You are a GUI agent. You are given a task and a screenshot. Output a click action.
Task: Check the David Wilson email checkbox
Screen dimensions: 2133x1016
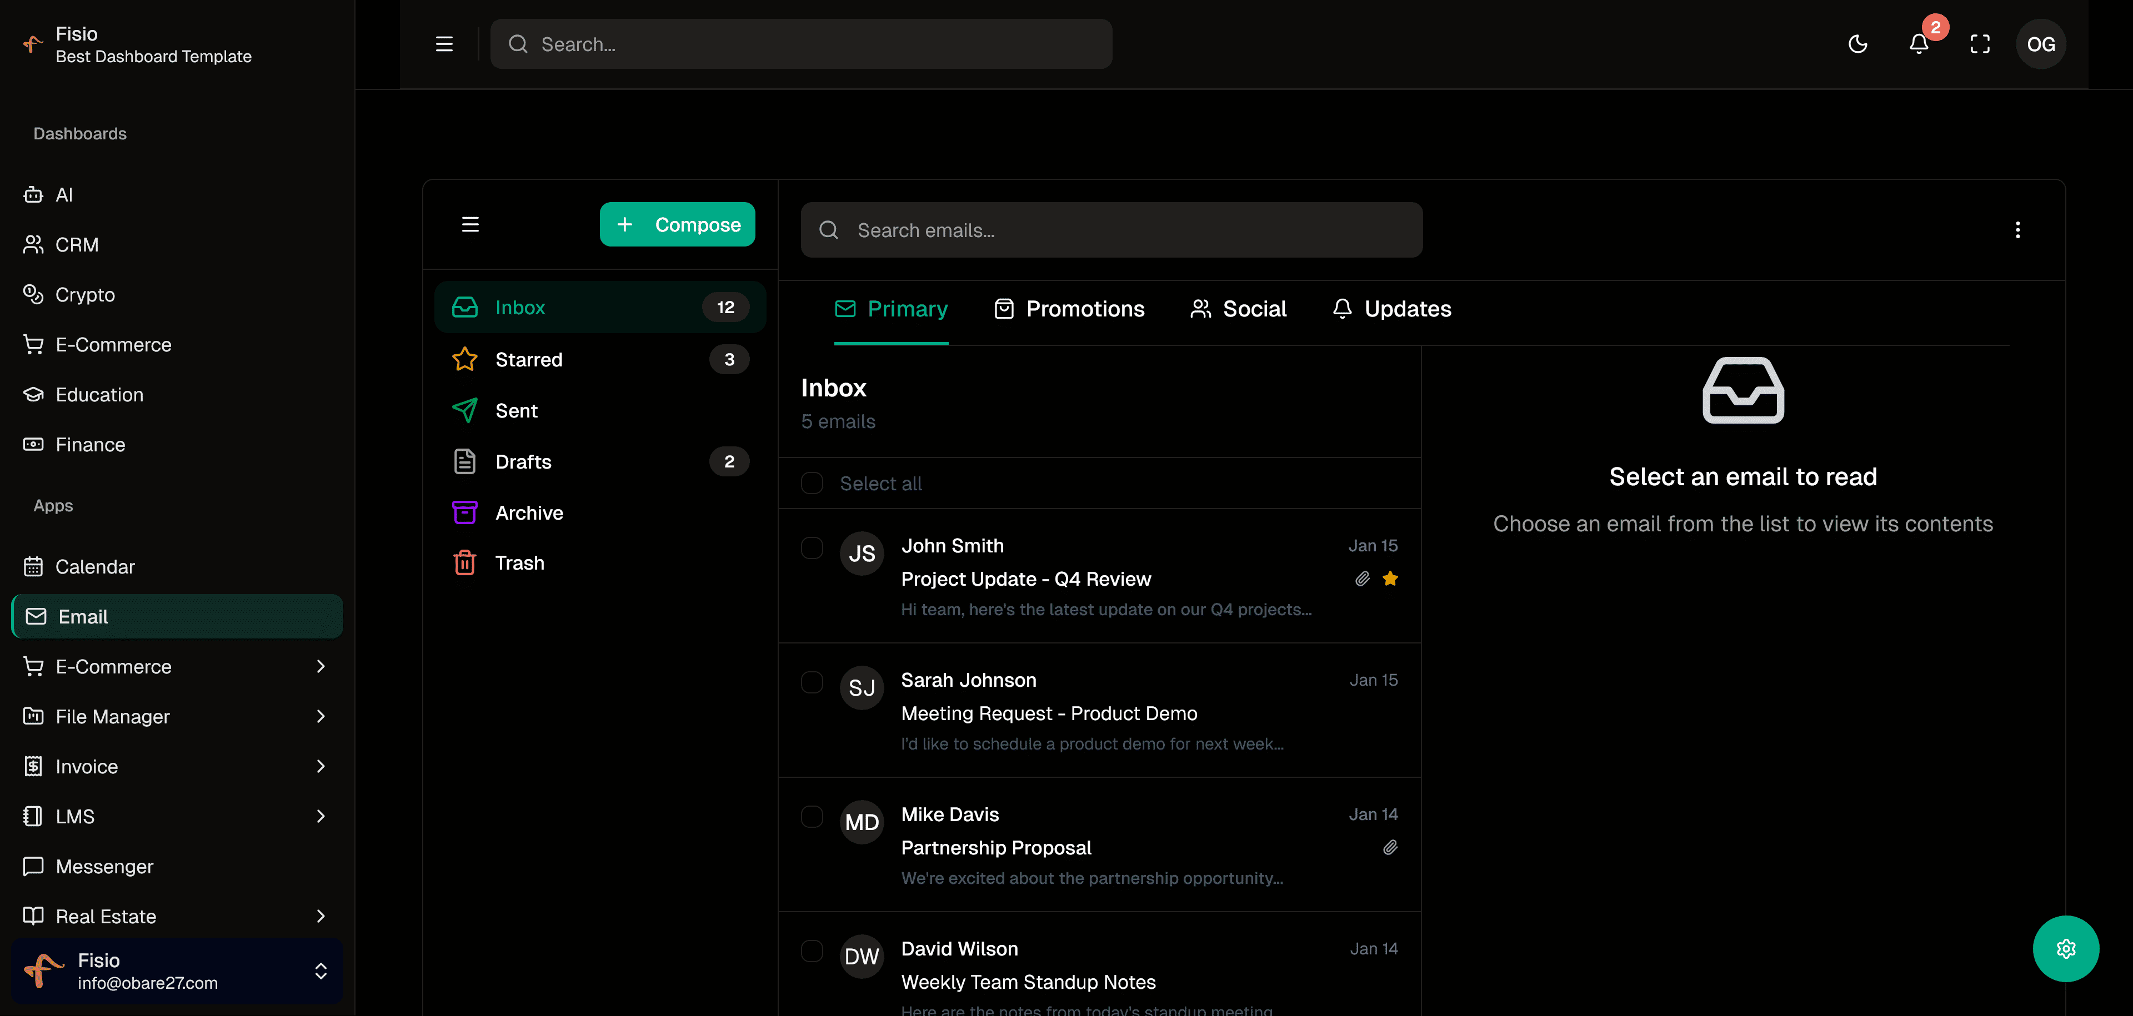812,950
